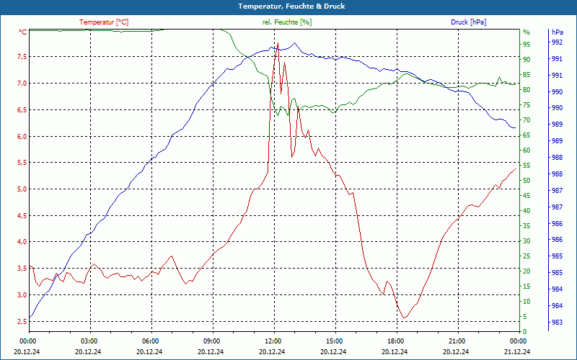
Task: Click the hPa unit label on pressure axis
Action: (x=558, y=32)
